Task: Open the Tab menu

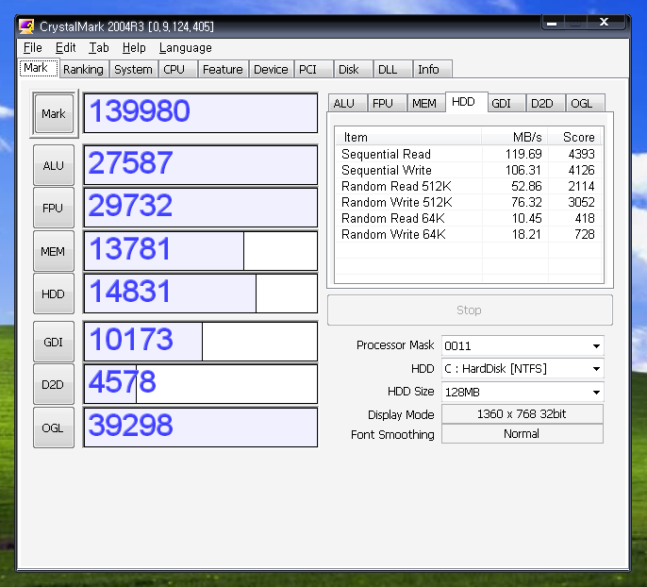Action: pos(99,48)
